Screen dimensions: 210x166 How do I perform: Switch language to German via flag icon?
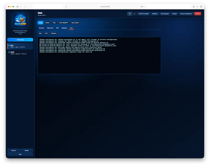point(134,14)
